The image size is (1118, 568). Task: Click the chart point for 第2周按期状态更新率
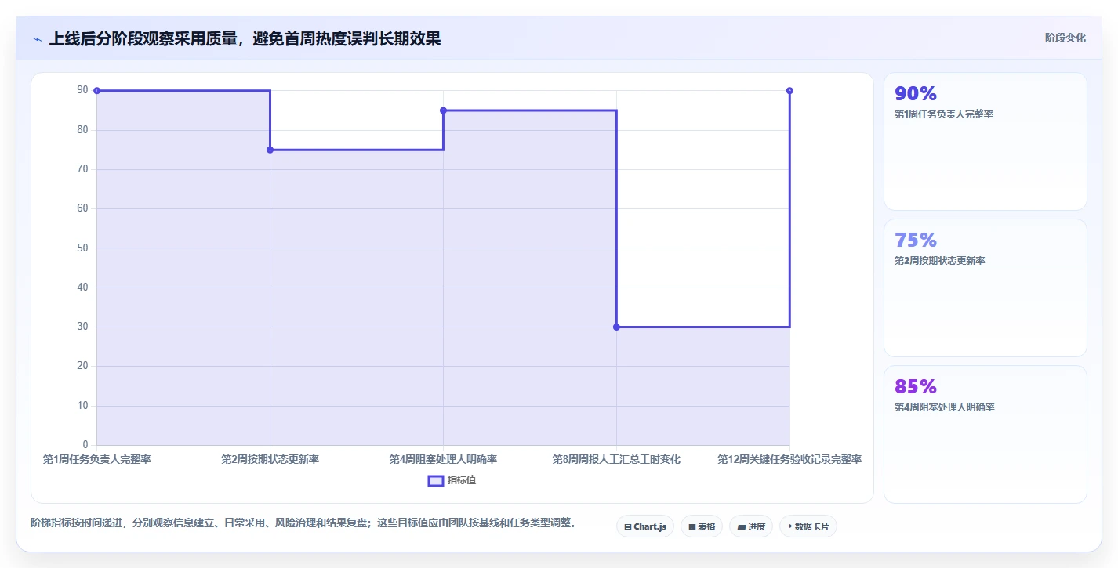(270, 150)
